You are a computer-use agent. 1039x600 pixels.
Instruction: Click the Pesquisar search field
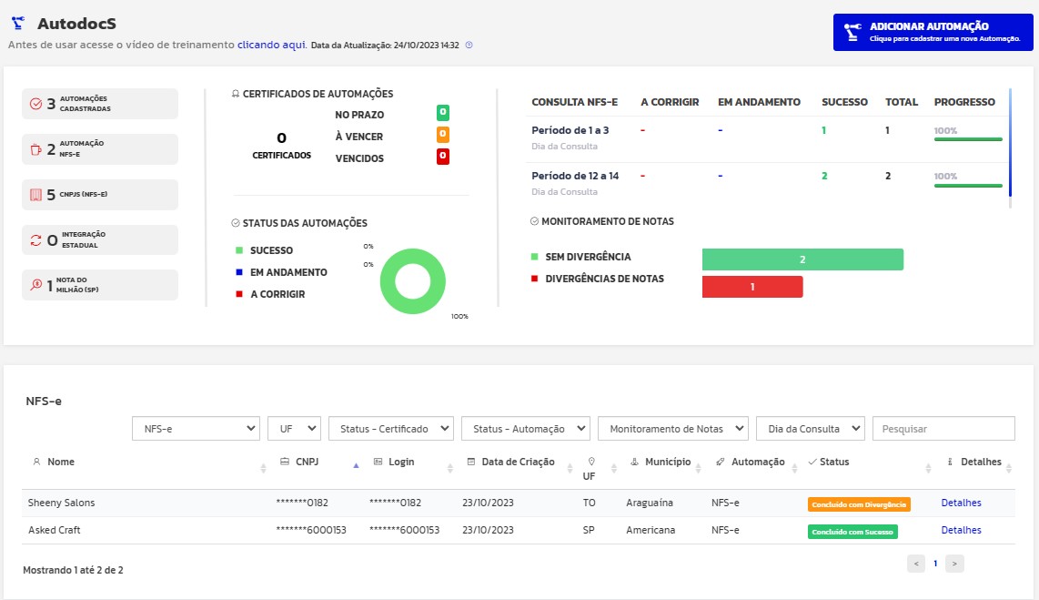click(943, 428)
